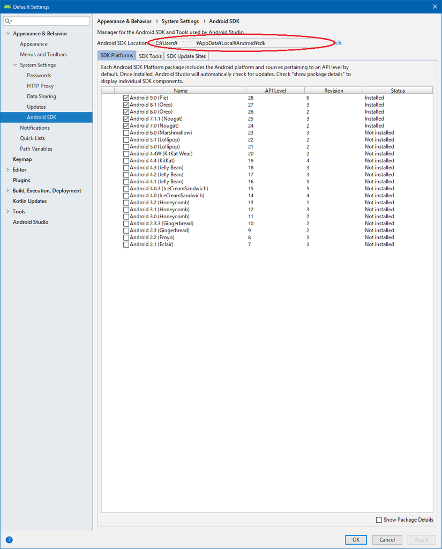Enable Show Package Details checkbox
This screenshot has height=549, width=442.
coord(379,520)
